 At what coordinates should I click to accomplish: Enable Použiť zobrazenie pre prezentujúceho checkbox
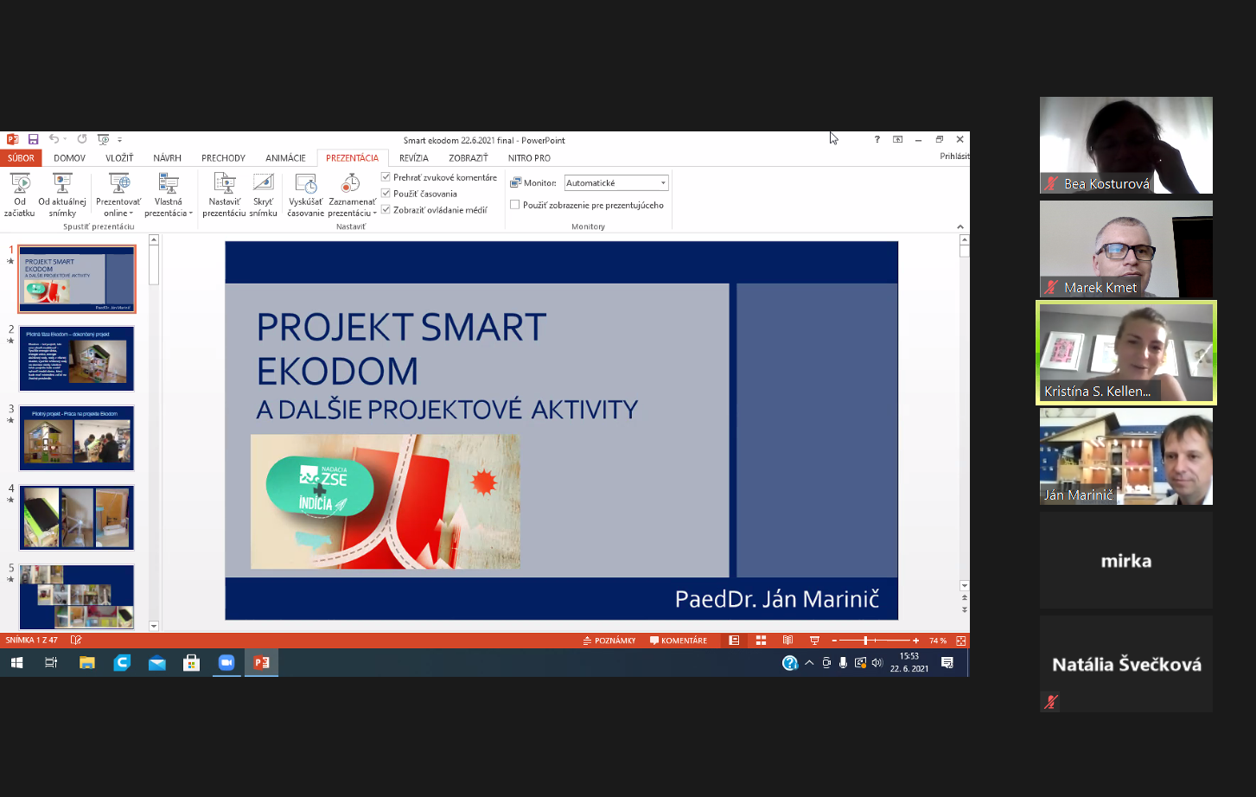[x=515, y=205]
